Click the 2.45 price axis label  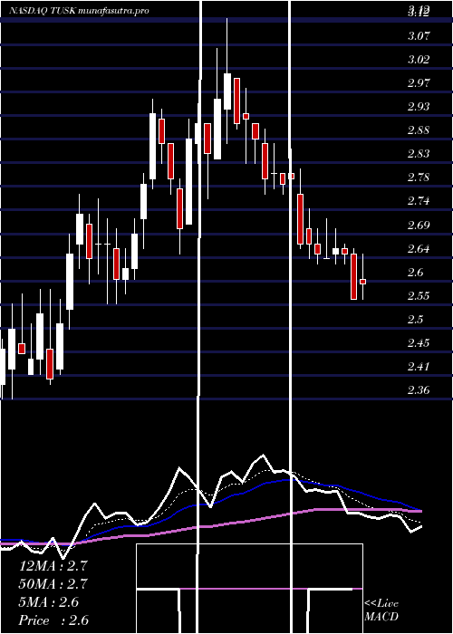(x=419, y=343)
